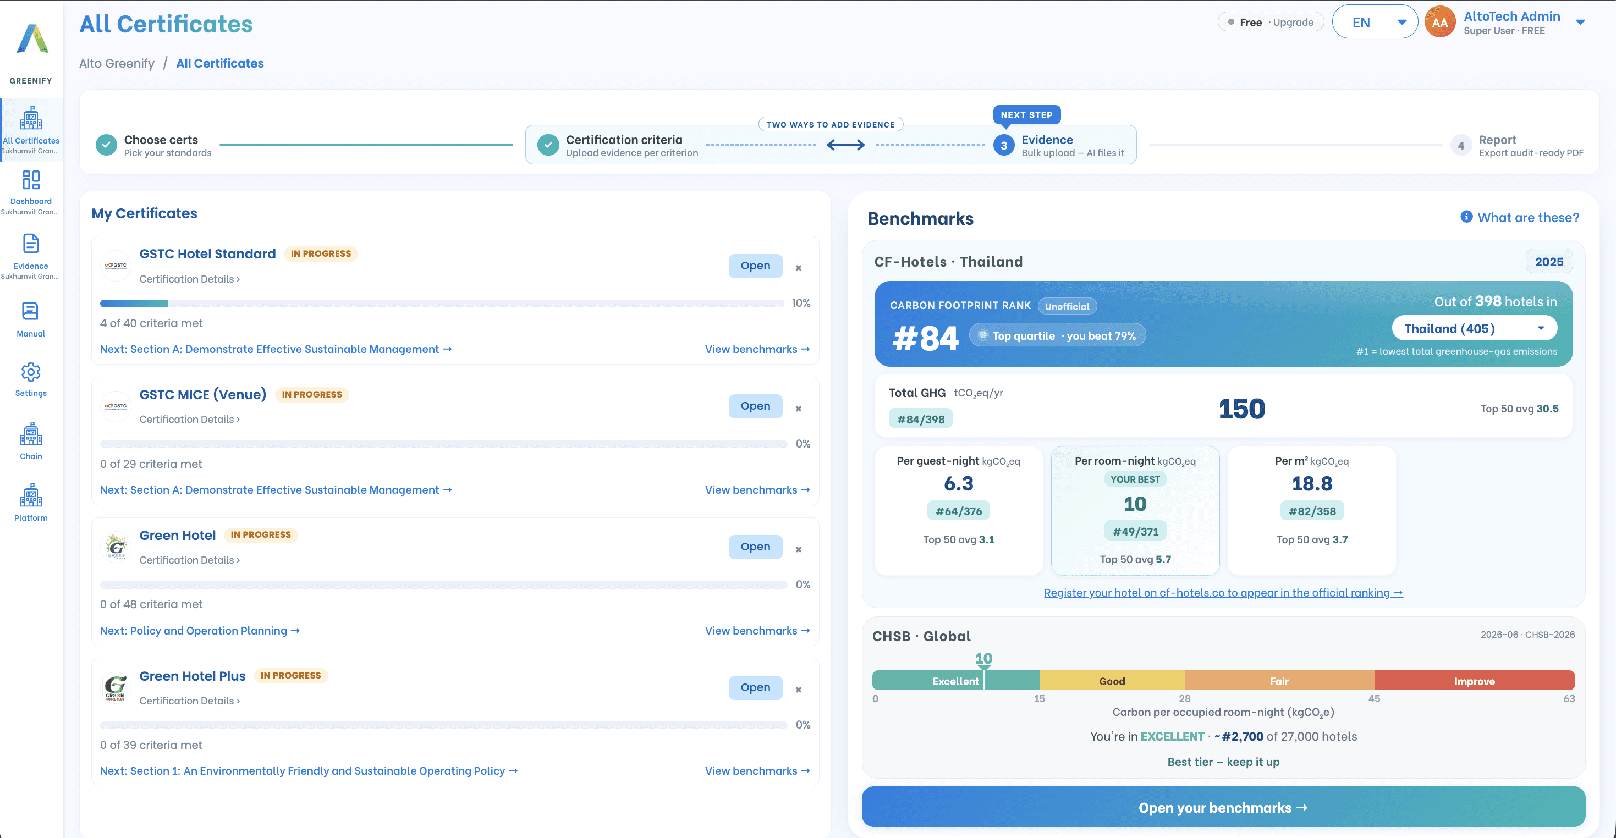
Task: Expand the AltoTech Admin account menu
Action: coord(1580,23)
